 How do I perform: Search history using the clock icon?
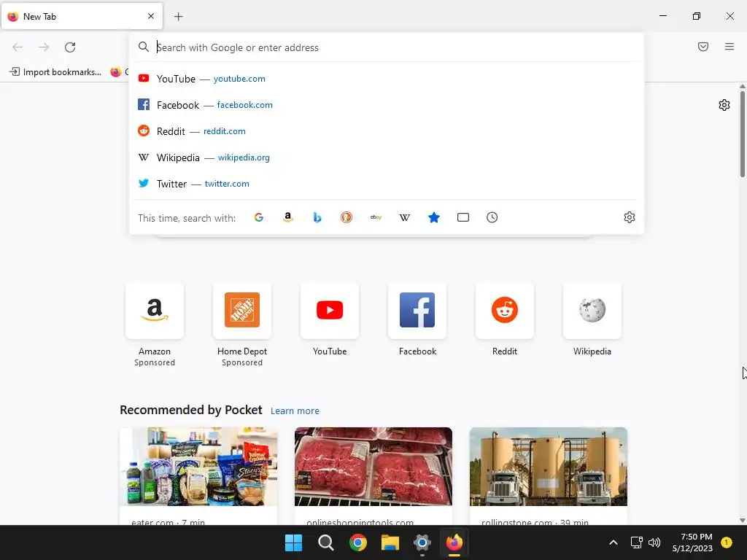tap(492, 217)
